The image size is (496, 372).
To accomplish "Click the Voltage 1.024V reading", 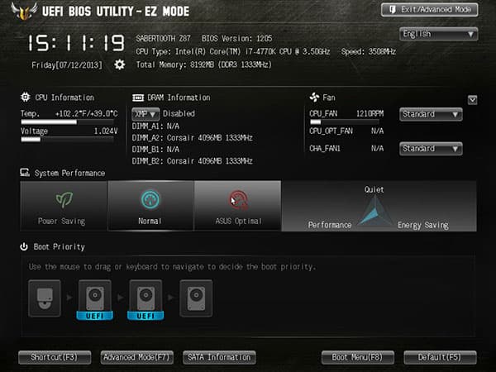I will tap(69, 131).
